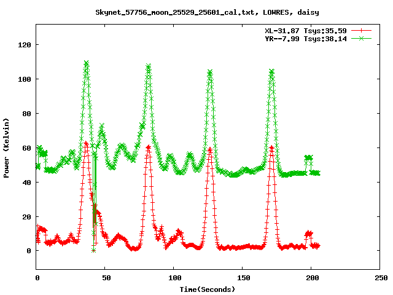Click the y-axis tick label 60

[26, 148]
